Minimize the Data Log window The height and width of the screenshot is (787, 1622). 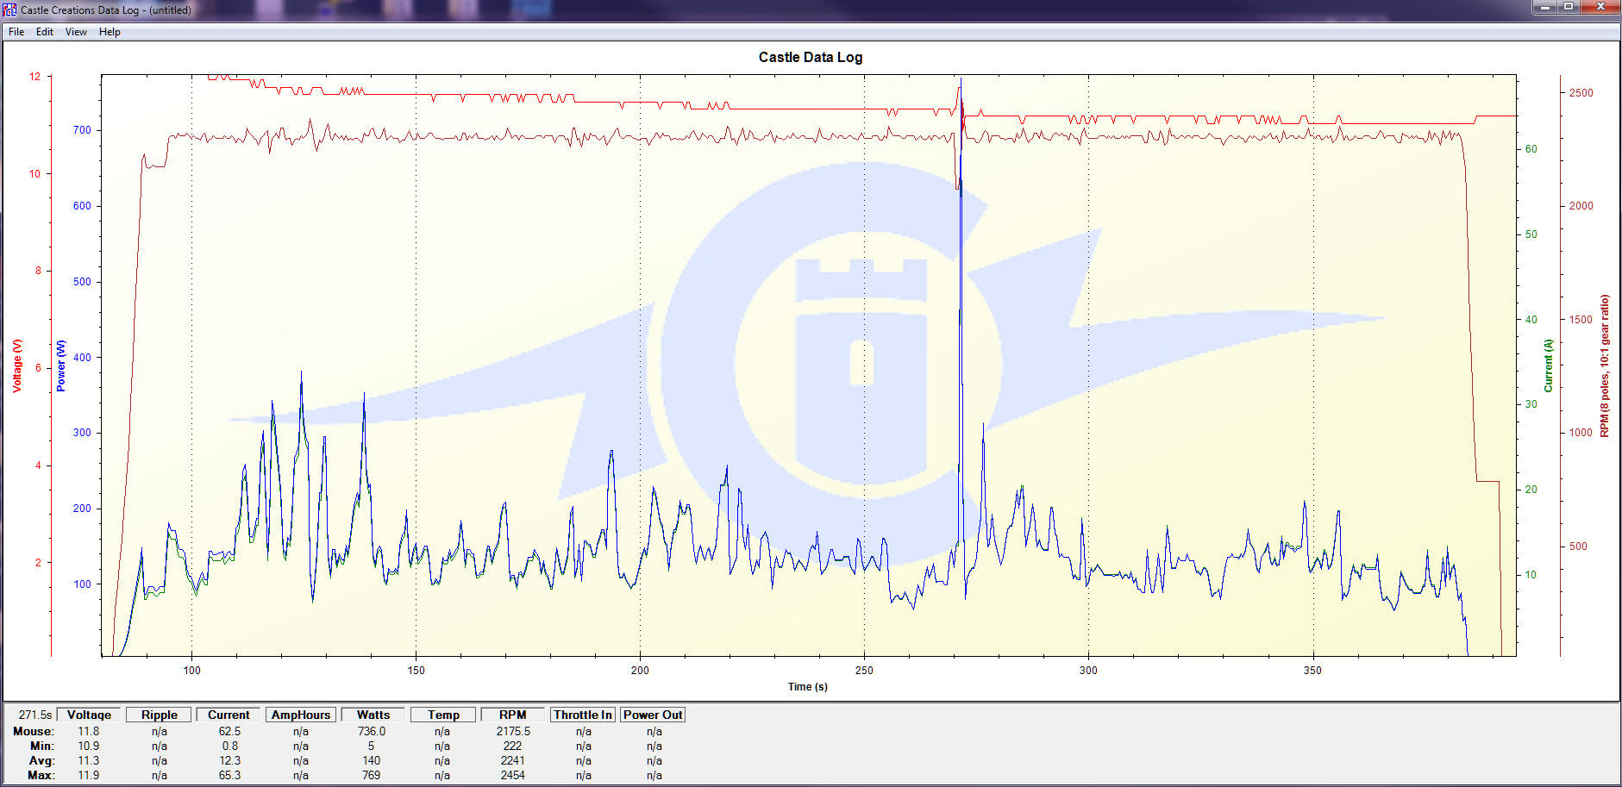pos(1544,7)
